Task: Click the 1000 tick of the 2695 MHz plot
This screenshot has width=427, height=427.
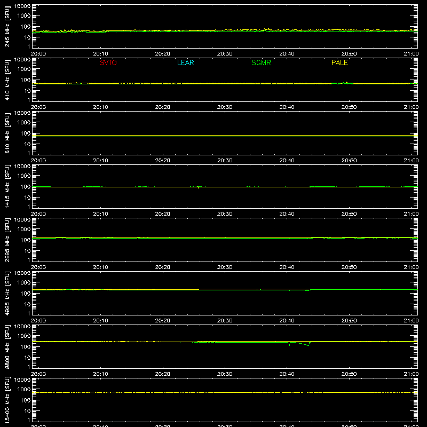Action: pos(24,229)
